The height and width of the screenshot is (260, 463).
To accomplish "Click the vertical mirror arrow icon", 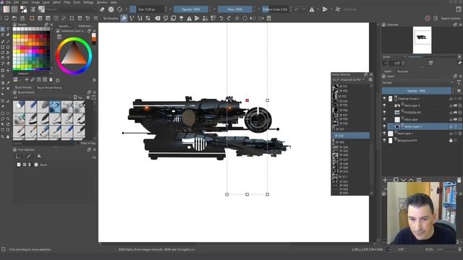I will 325,9.
